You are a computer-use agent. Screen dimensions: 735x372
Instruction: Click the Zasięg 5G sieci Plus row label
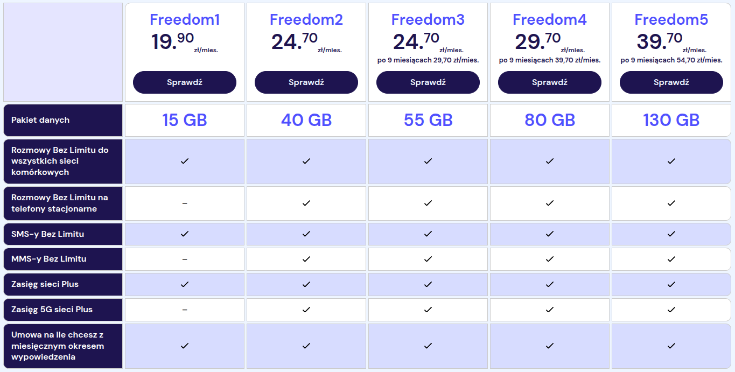pyautogui.click(x=52, y=310)
